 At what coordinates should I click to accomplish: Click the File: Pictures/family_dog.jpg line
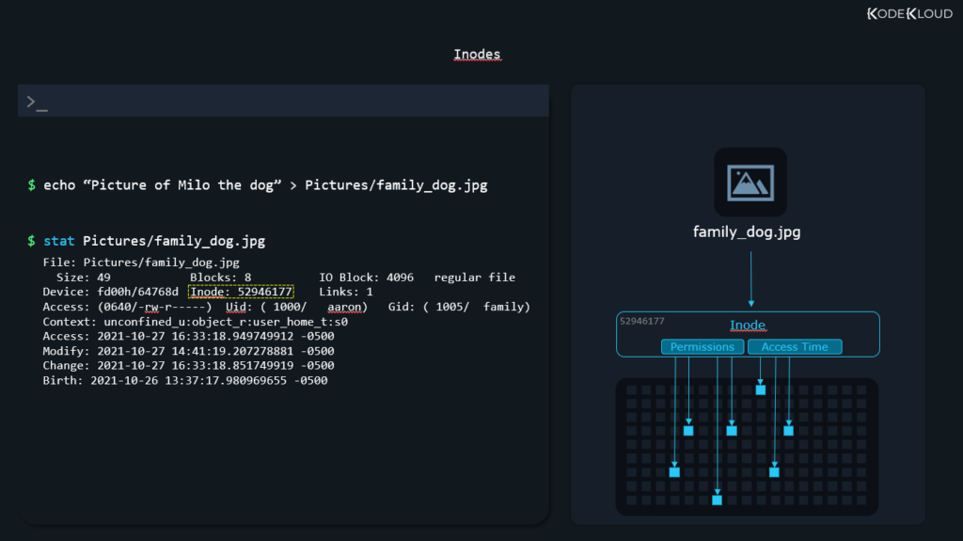coord(141,263)
